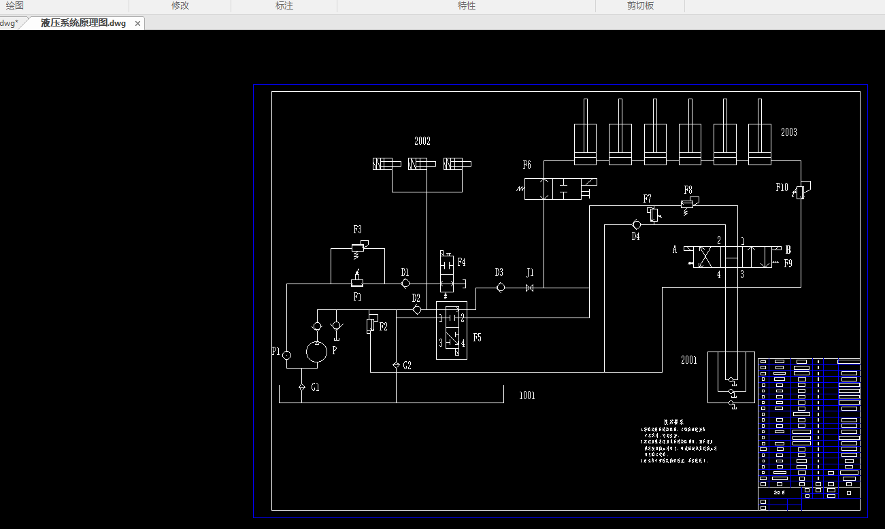Click the valve label F8

[x=688, y=190]
